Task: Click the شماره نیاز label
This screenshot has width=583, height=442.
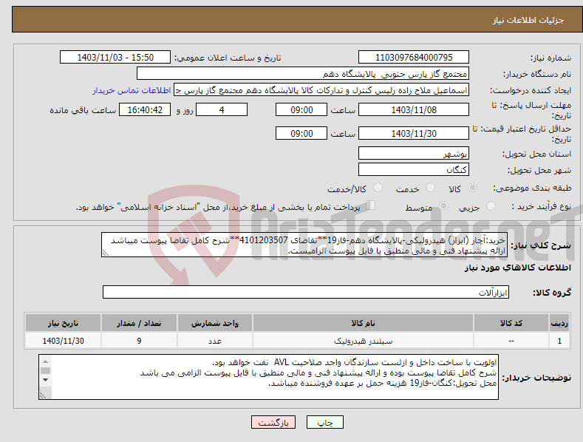Action: pyautogui.click(x=550, y=58)
